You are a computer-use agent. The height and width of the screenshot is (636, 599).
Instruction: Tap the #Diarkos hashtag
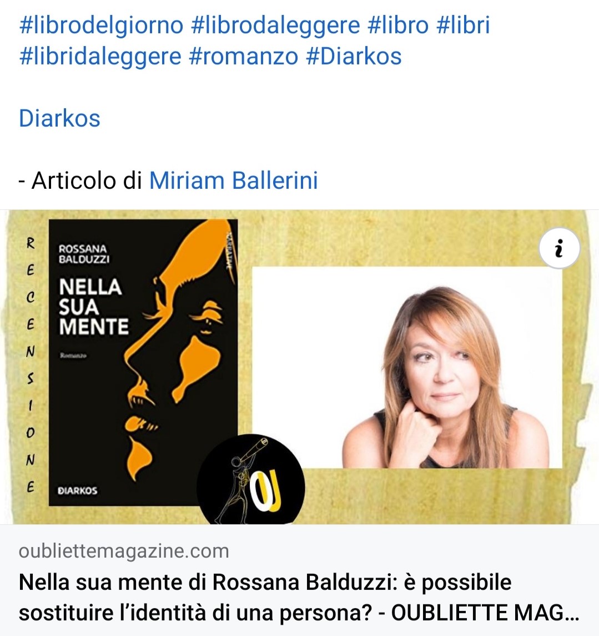354,57
